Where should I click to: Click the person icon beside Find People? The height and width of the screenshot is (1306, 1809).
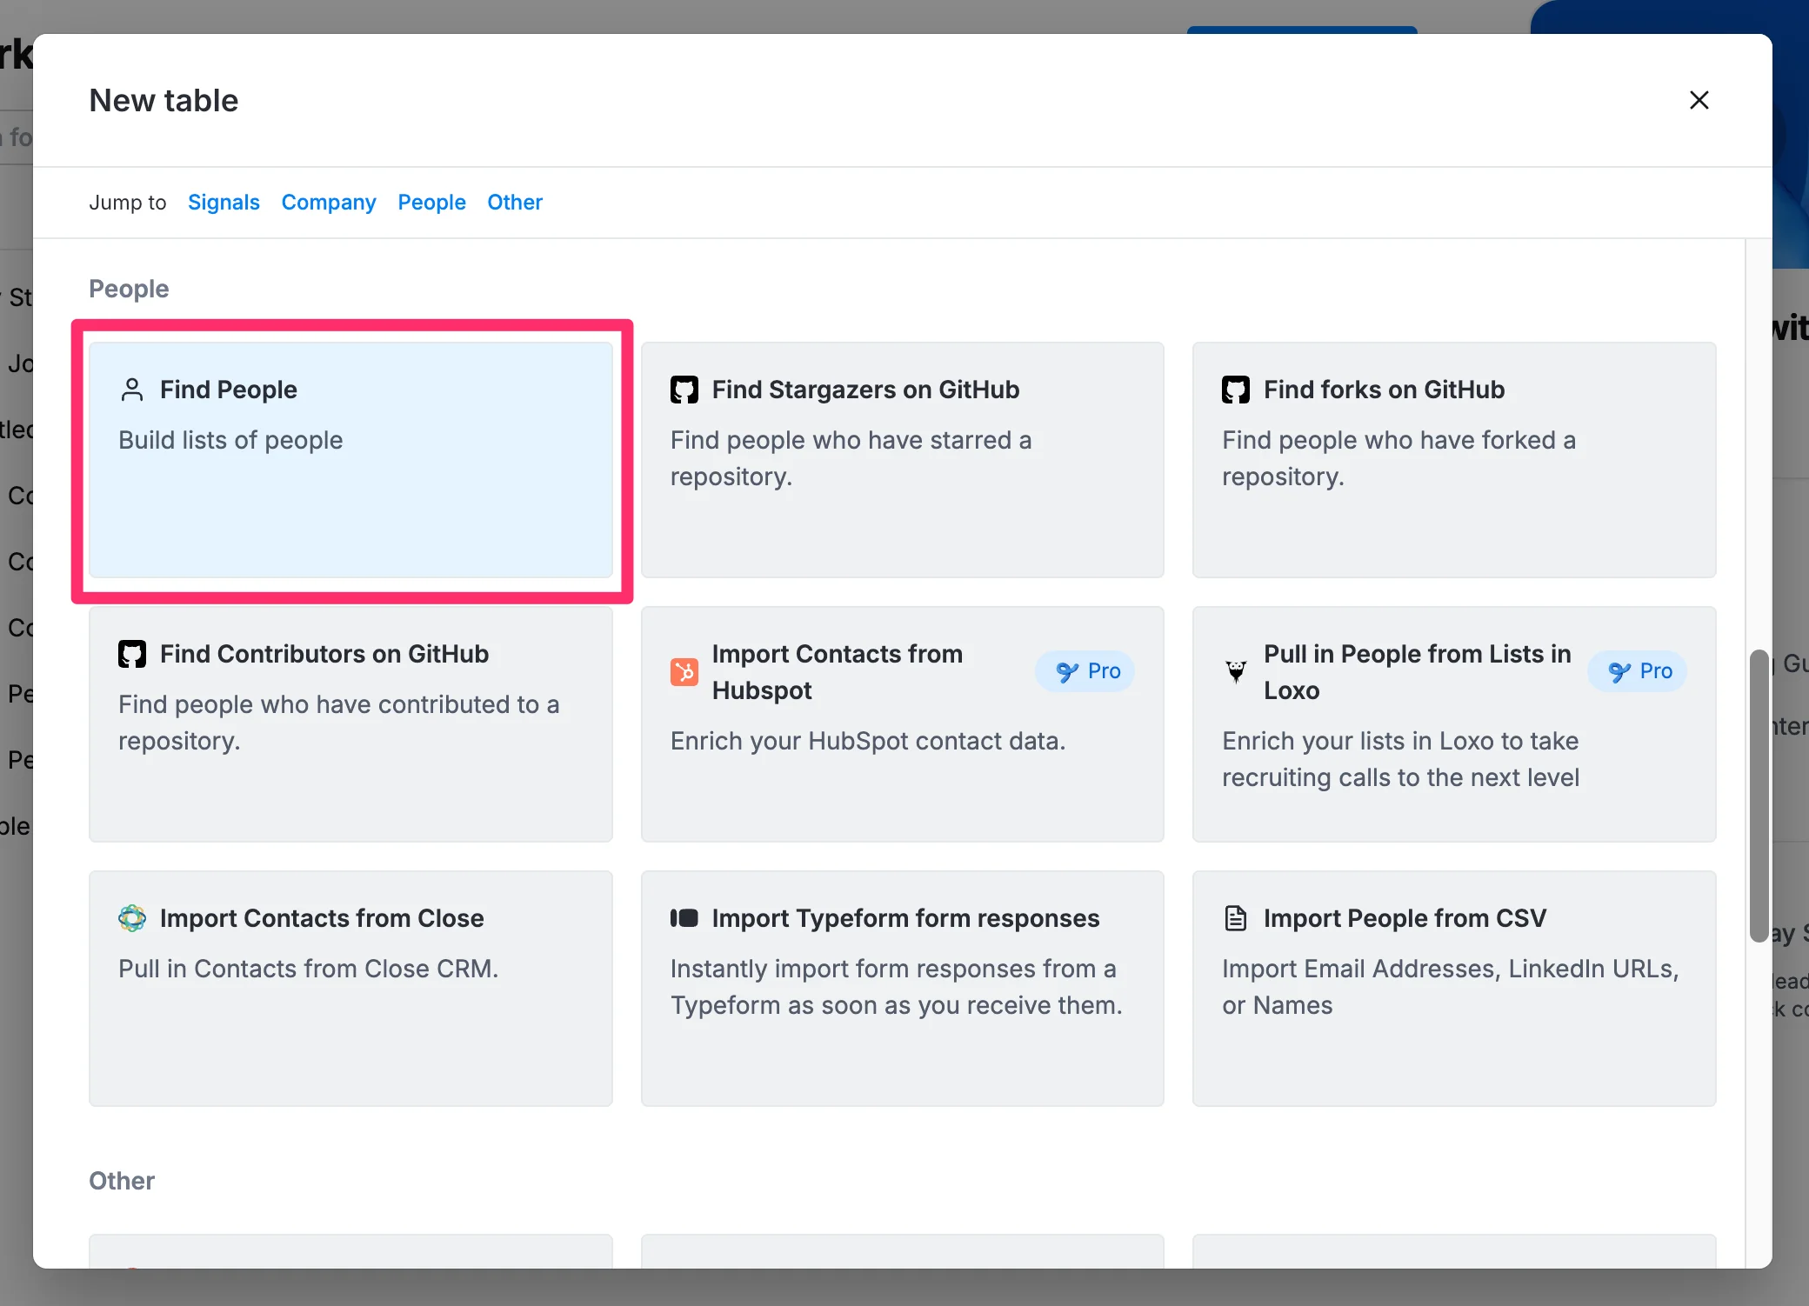(132, 390)
